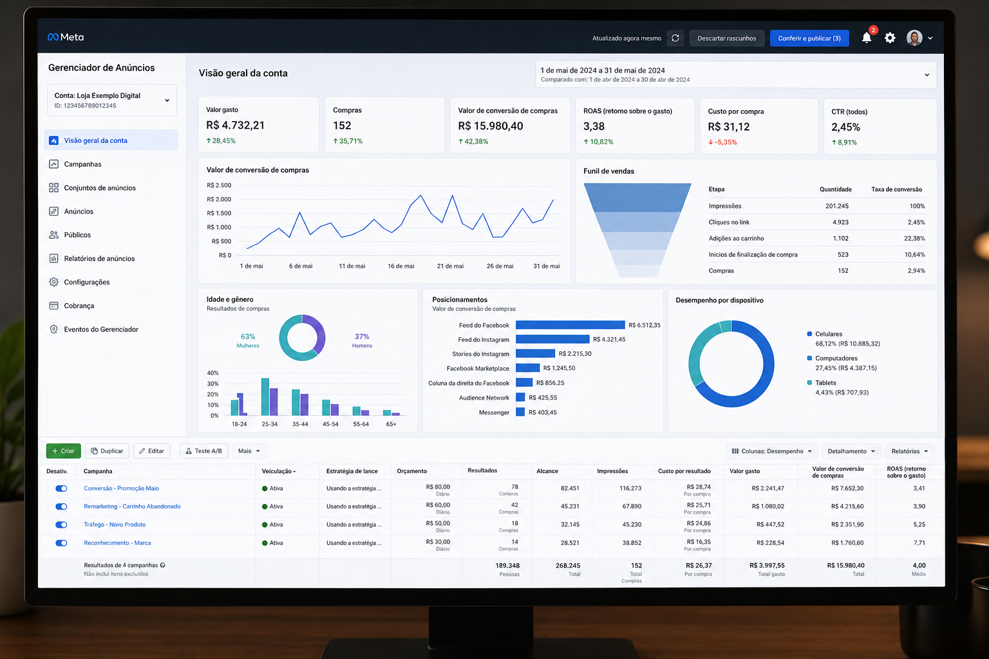This screenshot has width=989, height=659.
Task: Open settings via the top gear icon
Action: coord(890,38)
